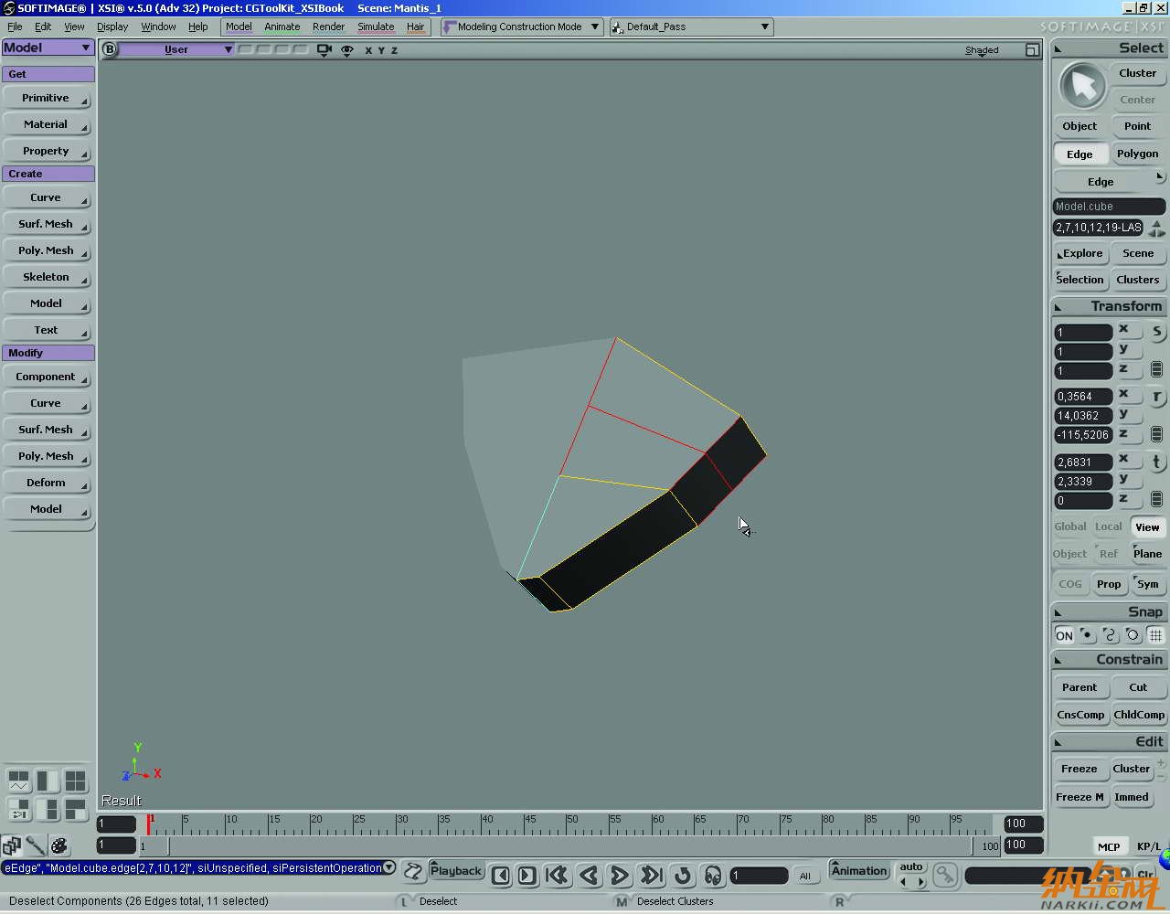The width and height of the screenshot is (1170, 914).
Task: Jump to first frame in playback controls
Action: click(557, 876)
